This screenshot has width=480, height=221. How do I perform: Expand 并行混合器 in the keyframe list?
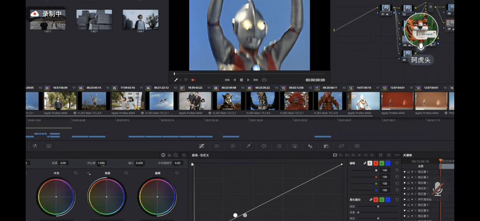[x=416, y=199]
